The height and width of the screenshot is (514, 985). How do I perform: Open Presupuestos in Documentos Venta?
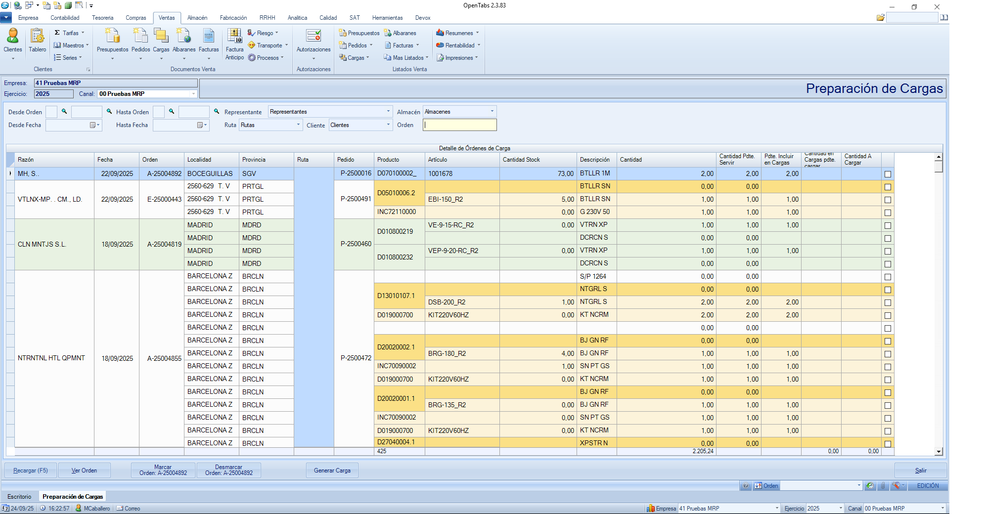[x=112, y=40]
